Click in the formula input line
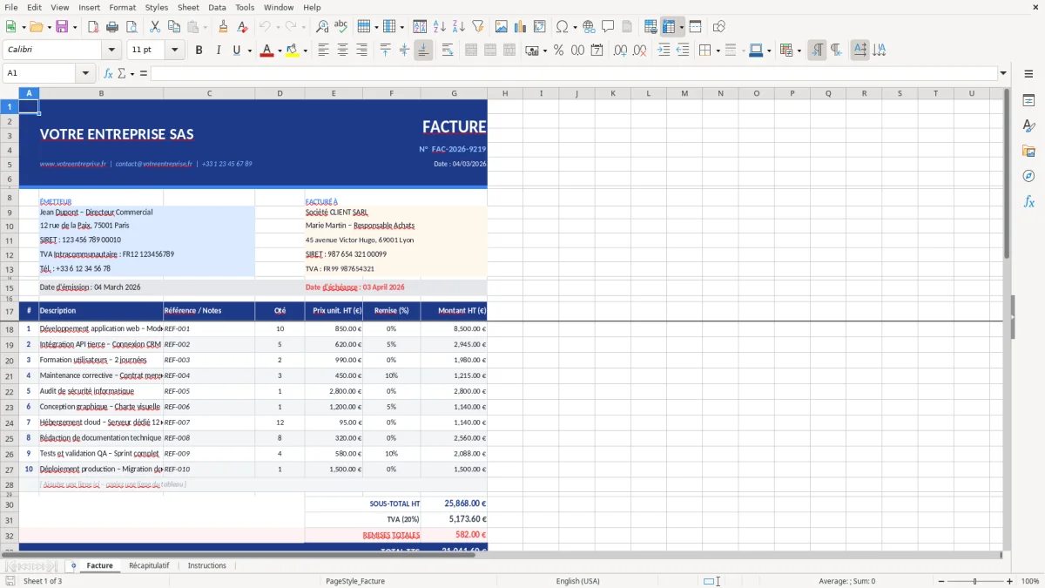This screenshot has width=1045, height=588. click(x=573, y=73)
